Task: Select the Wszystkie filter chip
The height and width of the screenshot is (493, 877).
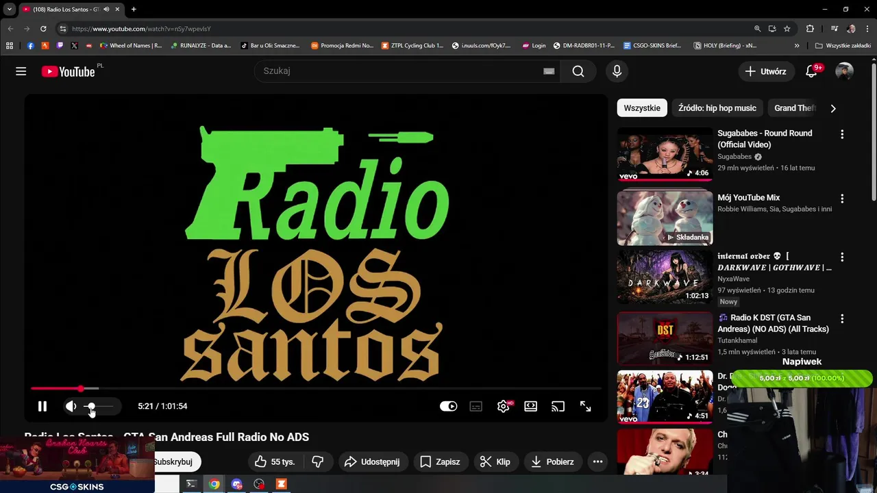Action: coord(642,108)
